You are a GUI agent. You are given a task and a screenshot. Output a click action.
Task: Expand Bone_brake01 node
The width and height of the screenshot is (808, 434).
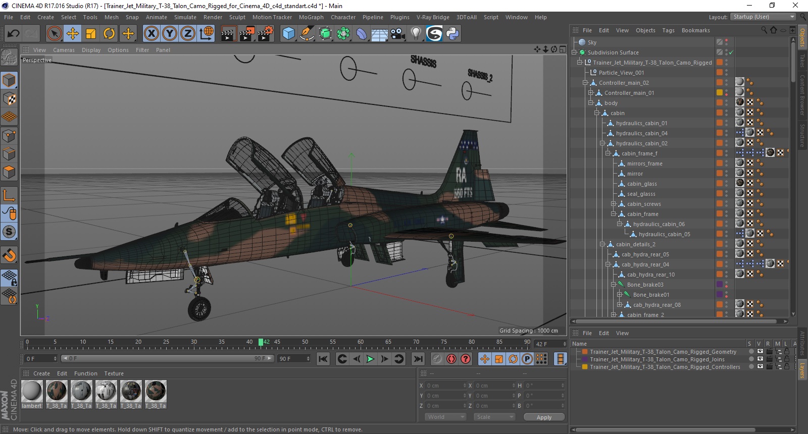click(620, 295)
